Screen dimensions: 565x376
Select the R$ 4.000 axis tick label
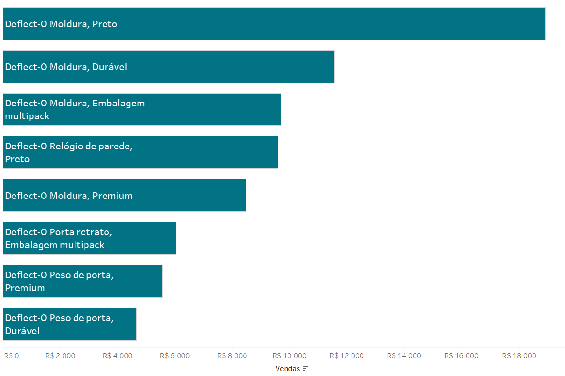point(117,356)
